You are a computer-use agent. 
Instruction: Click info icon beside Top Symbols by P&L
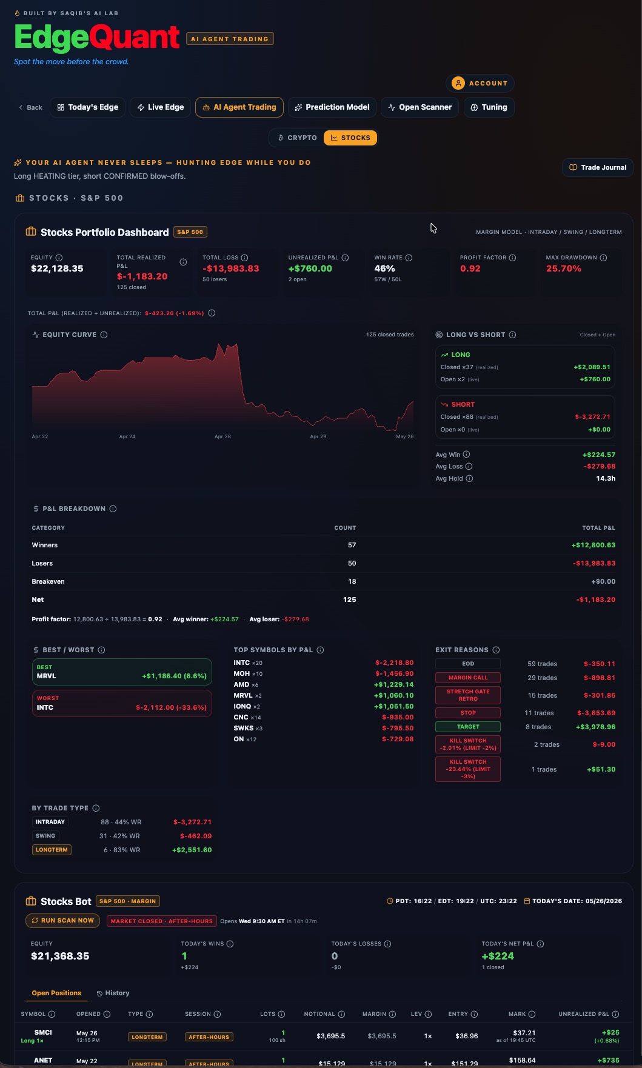[320, 650]
